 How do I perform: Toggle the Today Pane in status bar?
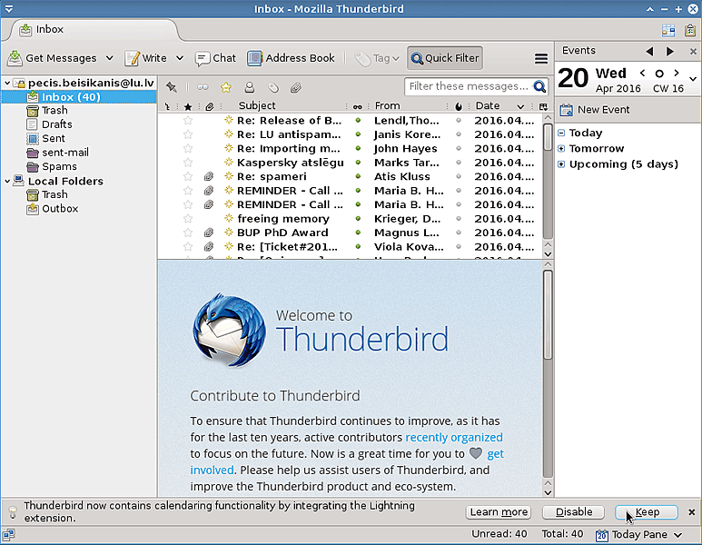click(638, 535)
